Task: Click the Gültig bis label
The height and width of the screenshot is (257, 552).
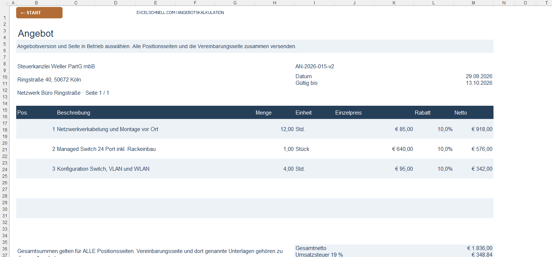Action: tap(307, 83)
